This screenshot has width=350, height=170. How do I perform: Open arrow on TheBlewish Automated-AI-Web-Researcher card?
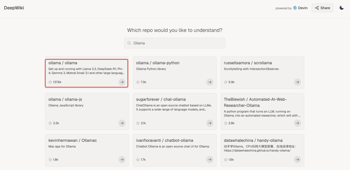(x=297, y=123)
